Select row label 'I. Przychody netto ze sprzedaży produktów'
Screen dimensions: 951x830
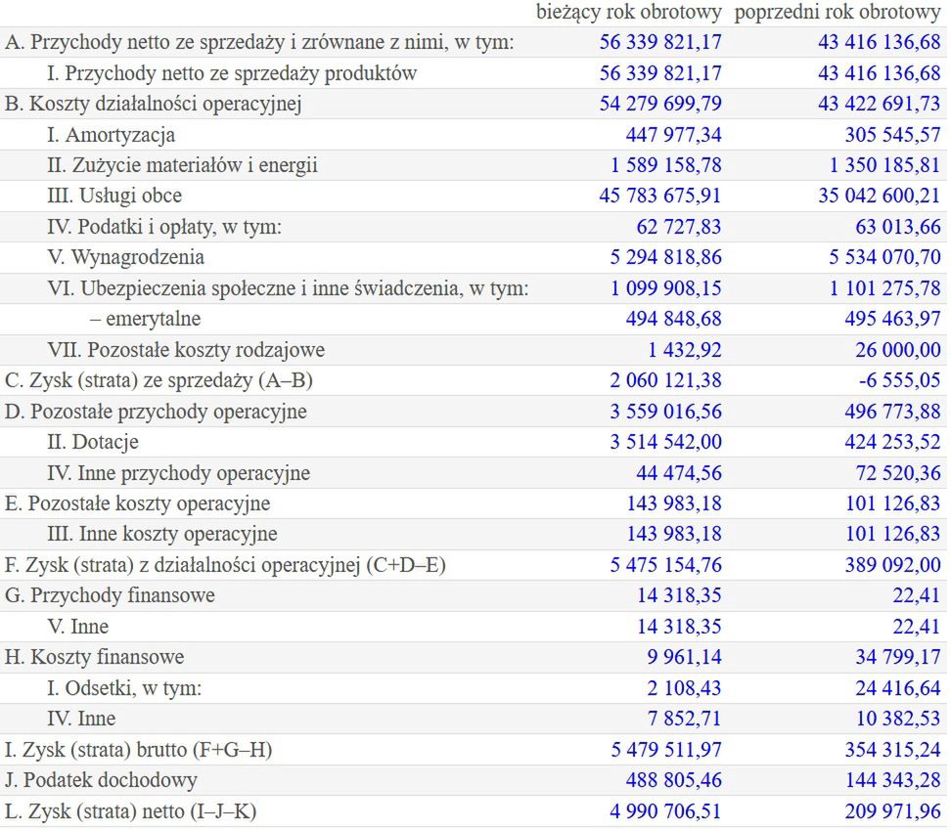point(232,72)
